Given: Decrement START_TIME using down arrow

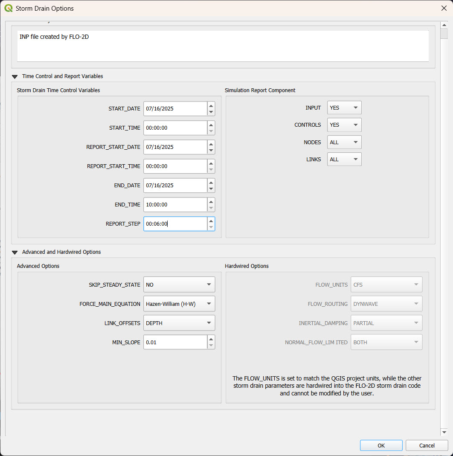Looking at the screenshot, I should 211,131.
